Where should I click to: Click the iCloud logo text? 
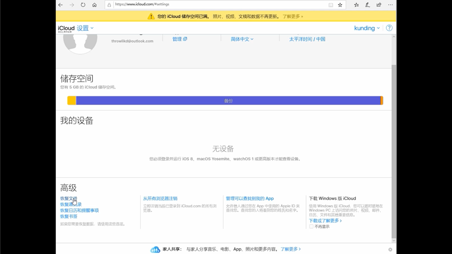click(x=66, y=28)
